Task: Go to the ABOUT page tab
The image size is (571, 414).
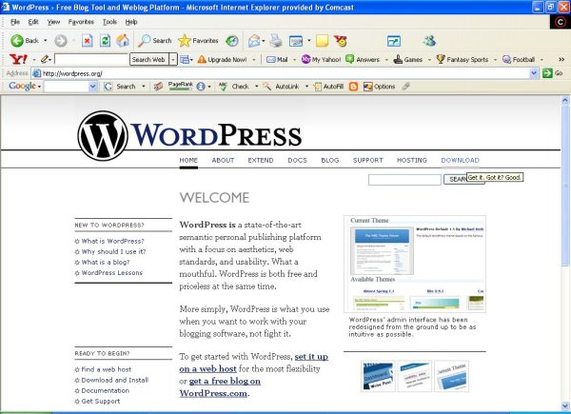Action: (x=223, y=160)
